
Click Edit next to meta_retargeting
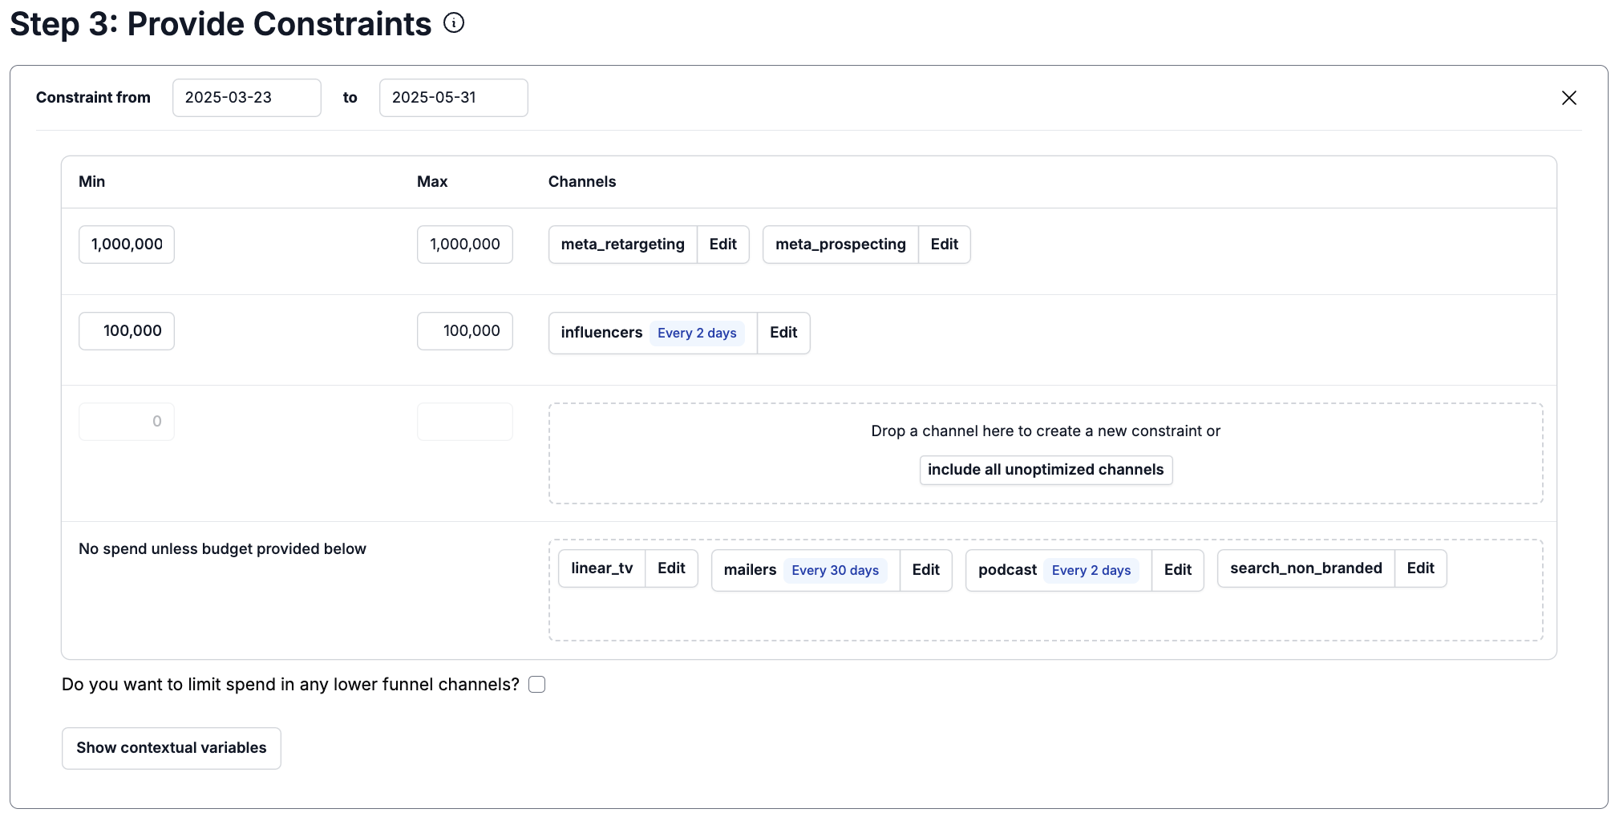point(722,245)
